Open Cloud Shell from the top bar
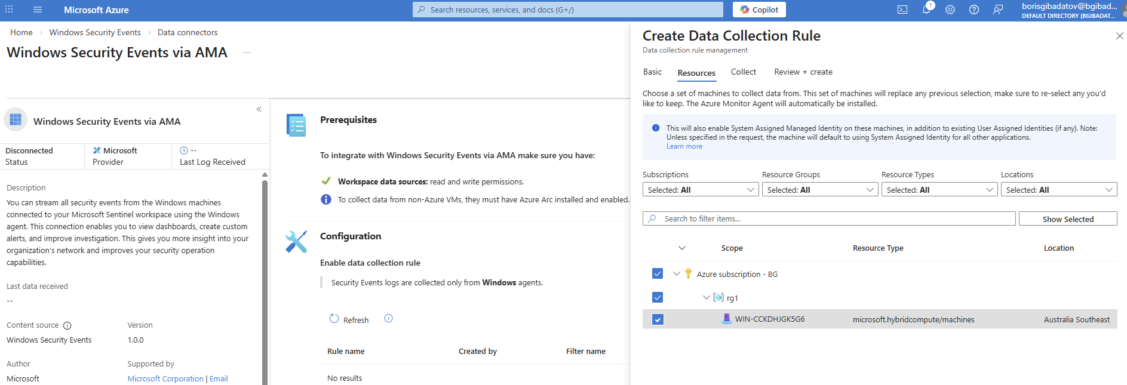The width and height of the screenshot is (1127, 385). [902, 10]
